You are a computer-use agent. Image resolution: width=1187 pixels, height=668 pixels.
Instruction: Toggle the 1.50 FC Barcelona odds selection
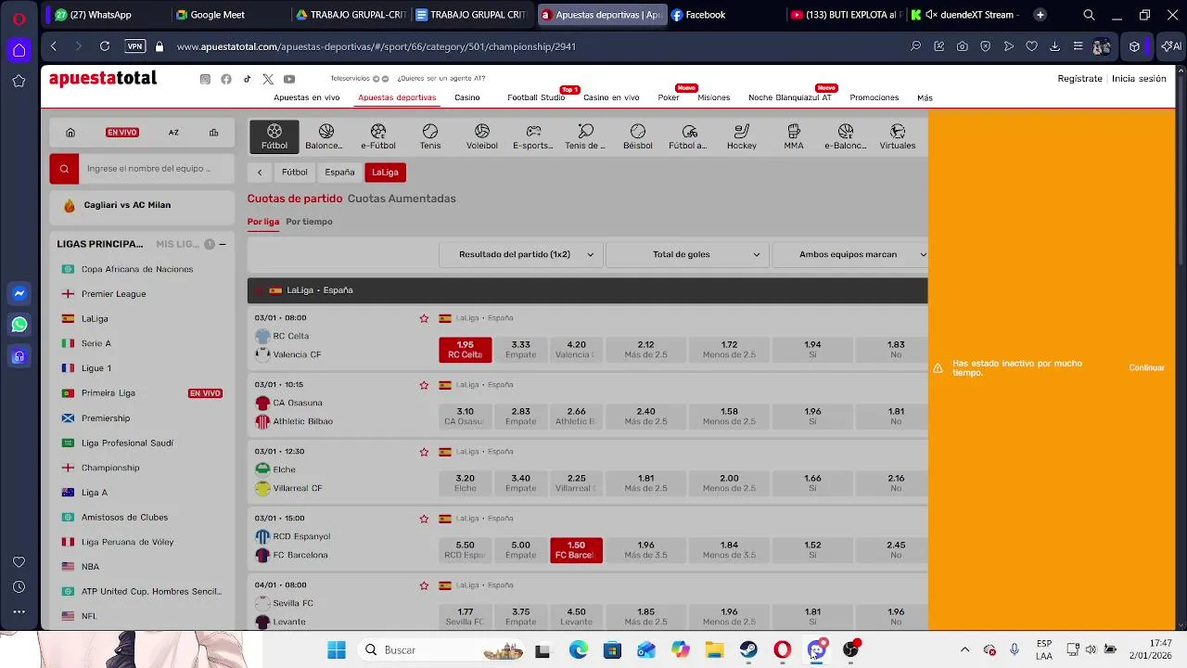click(576, 550)
